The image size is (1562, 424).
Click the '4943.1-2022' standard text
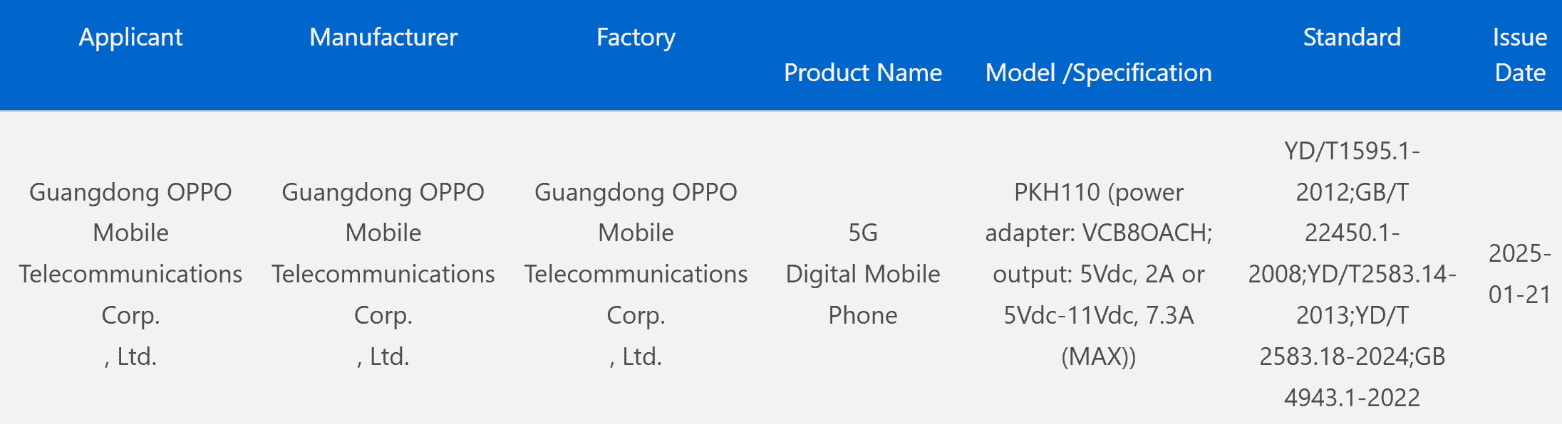(x=1352, y=398)
